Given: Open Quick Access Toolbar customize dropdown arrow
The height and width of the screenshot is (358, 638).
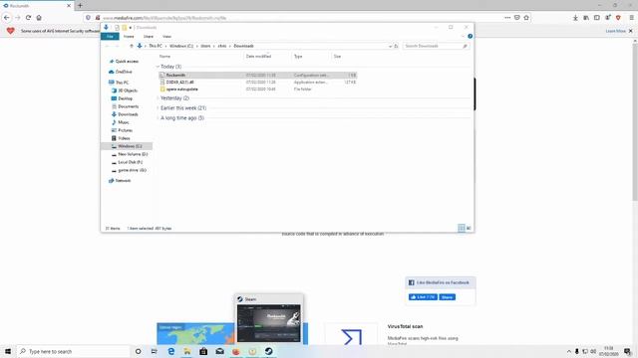Looking at the screenshot, I should click(131, 27).
